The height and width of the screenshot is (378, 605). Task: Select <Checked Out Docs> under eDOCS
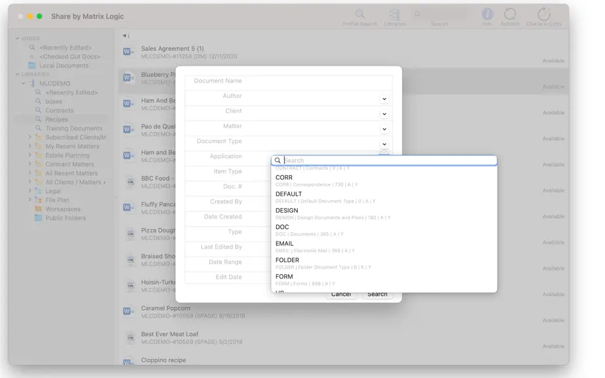[70, 56]
